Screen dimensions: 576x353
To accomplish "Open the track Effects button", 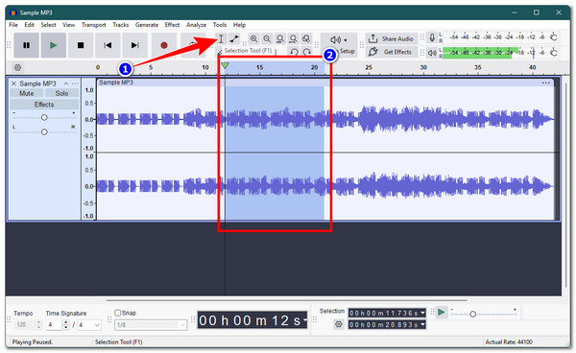I will (44, 105).
